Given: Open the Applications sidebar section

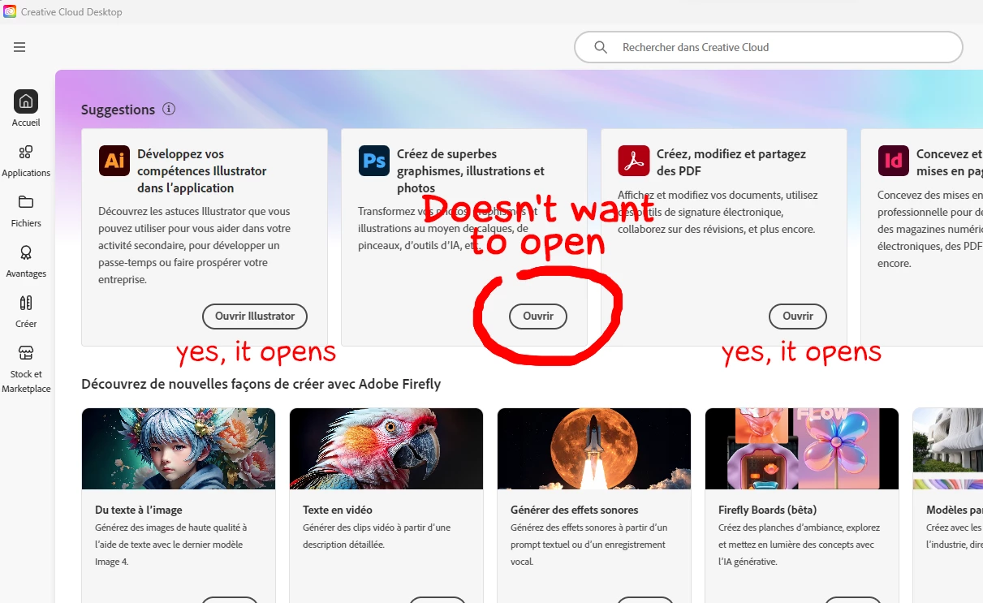Looking at the screenshot, I should tap(26, 160).
